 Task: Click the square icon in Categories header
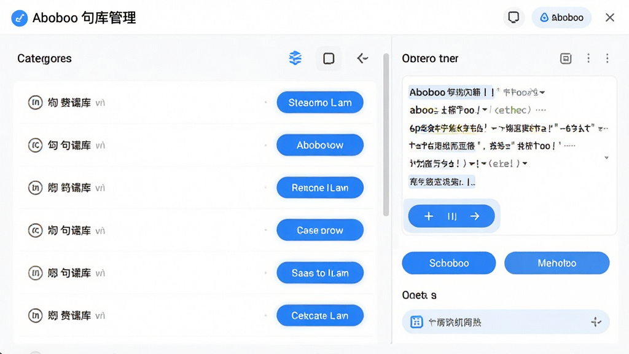pyautogui.click(x=329, y=58)
